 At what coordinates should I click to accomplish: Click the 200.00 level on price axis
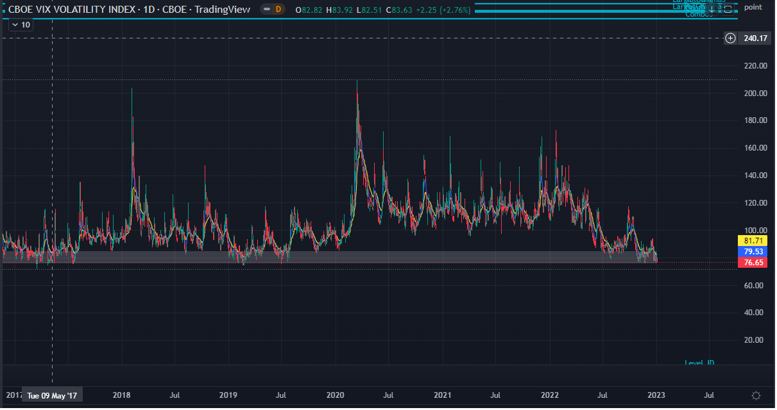(755, 93)
